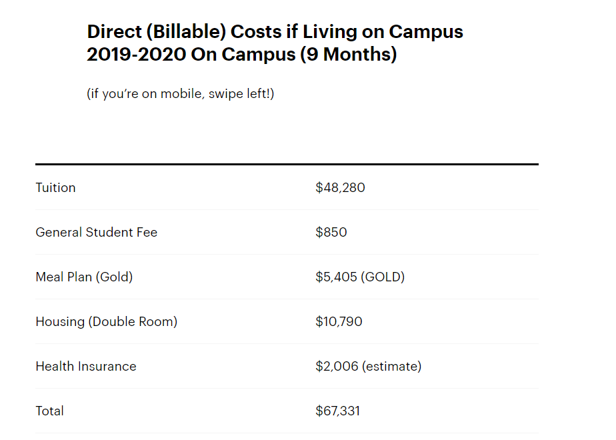Click the $2,006 health insurance amount
This screenshot has height=440, width=616.
pyautogui.click(x=336, y=366)
